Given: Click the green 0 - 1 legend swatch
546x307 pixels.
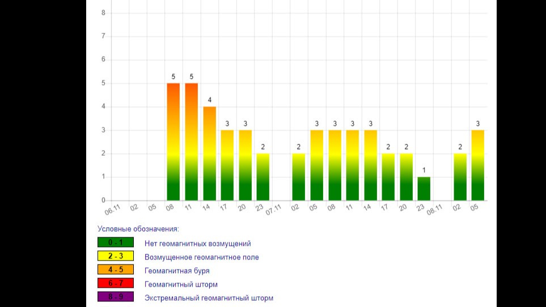Looking at the screenshot, I should [115, 242].
